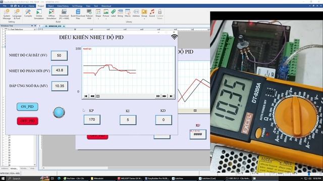Switch to Object ribbon tab
Viewport: 323px width, 181px height.
click(x=50, y=6)
